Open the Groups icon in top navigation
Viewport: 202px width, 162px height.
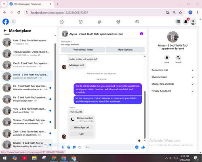point(118,21)
